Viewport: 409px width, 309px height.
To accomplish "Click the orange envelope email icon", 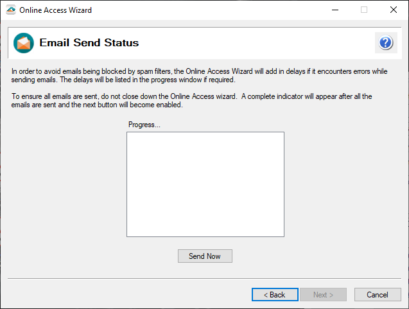I will (x=24, y=43).
